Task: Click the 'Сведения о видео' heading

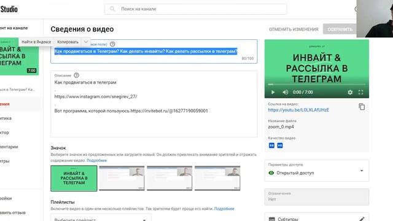Action: coord(82,29)
